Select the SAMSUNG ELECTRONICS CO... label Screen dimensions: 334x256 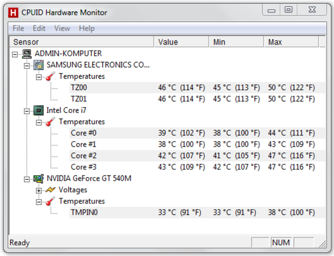(98, 65)
